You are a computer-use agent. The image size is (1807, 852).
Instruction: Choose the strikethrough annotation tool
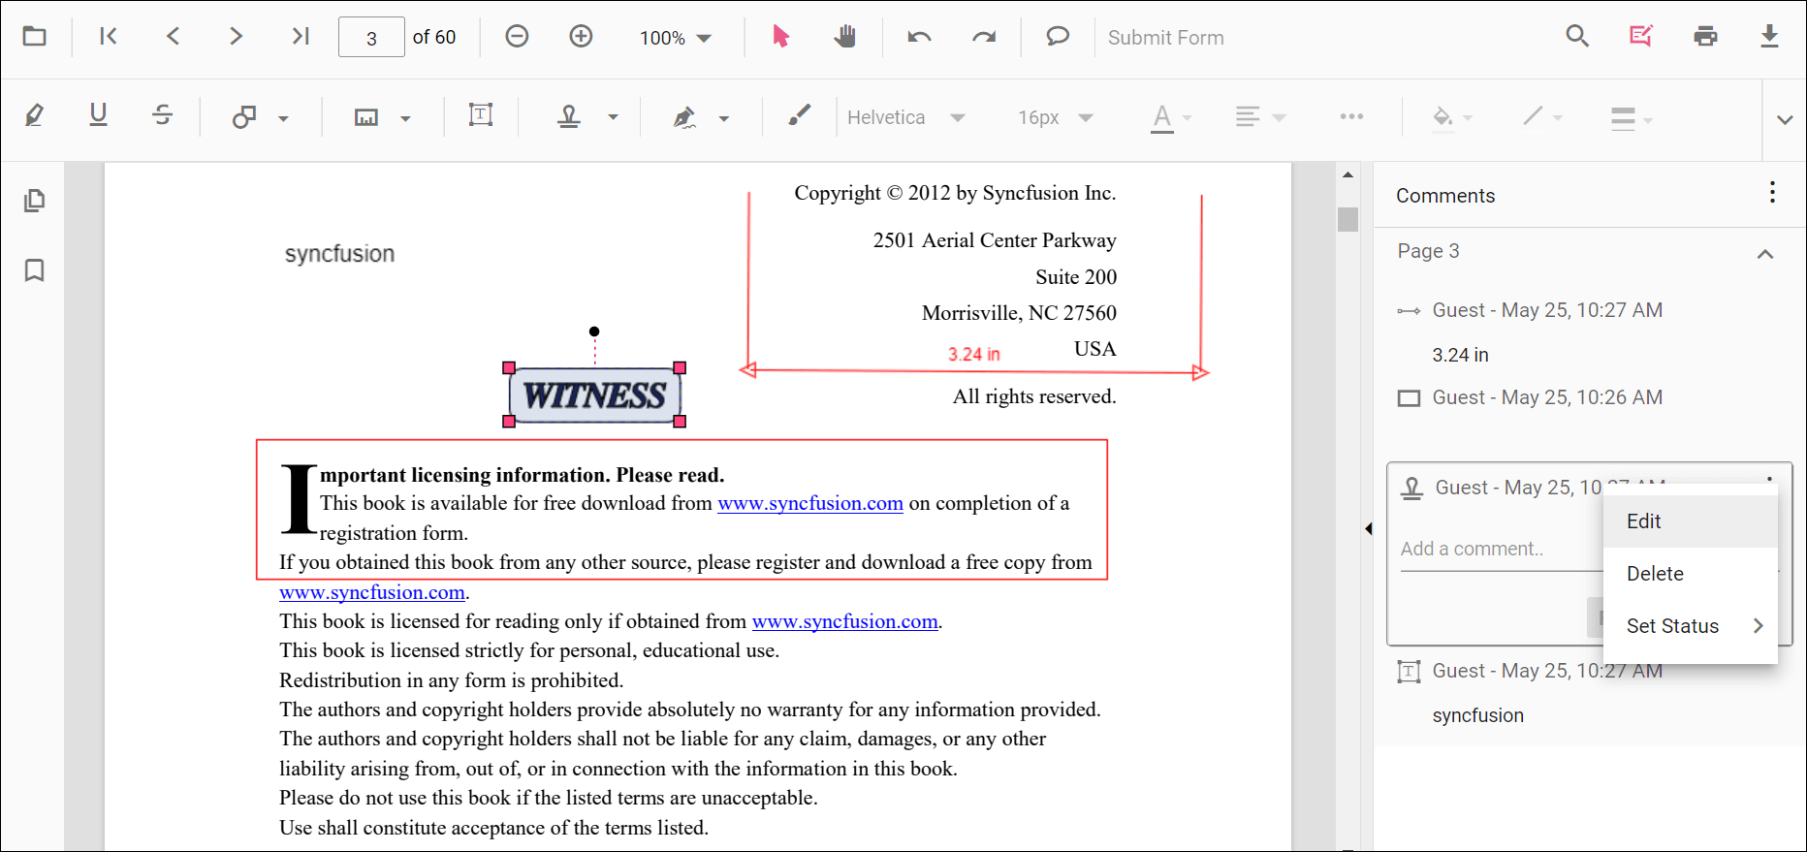pos(162,116)
